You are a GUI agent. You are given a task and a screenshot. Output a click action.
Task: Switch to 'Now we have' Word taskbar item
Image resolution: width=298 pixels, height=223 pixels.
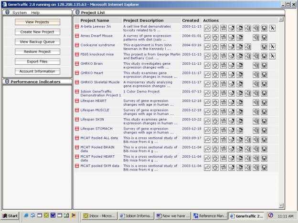pos(173,216)
